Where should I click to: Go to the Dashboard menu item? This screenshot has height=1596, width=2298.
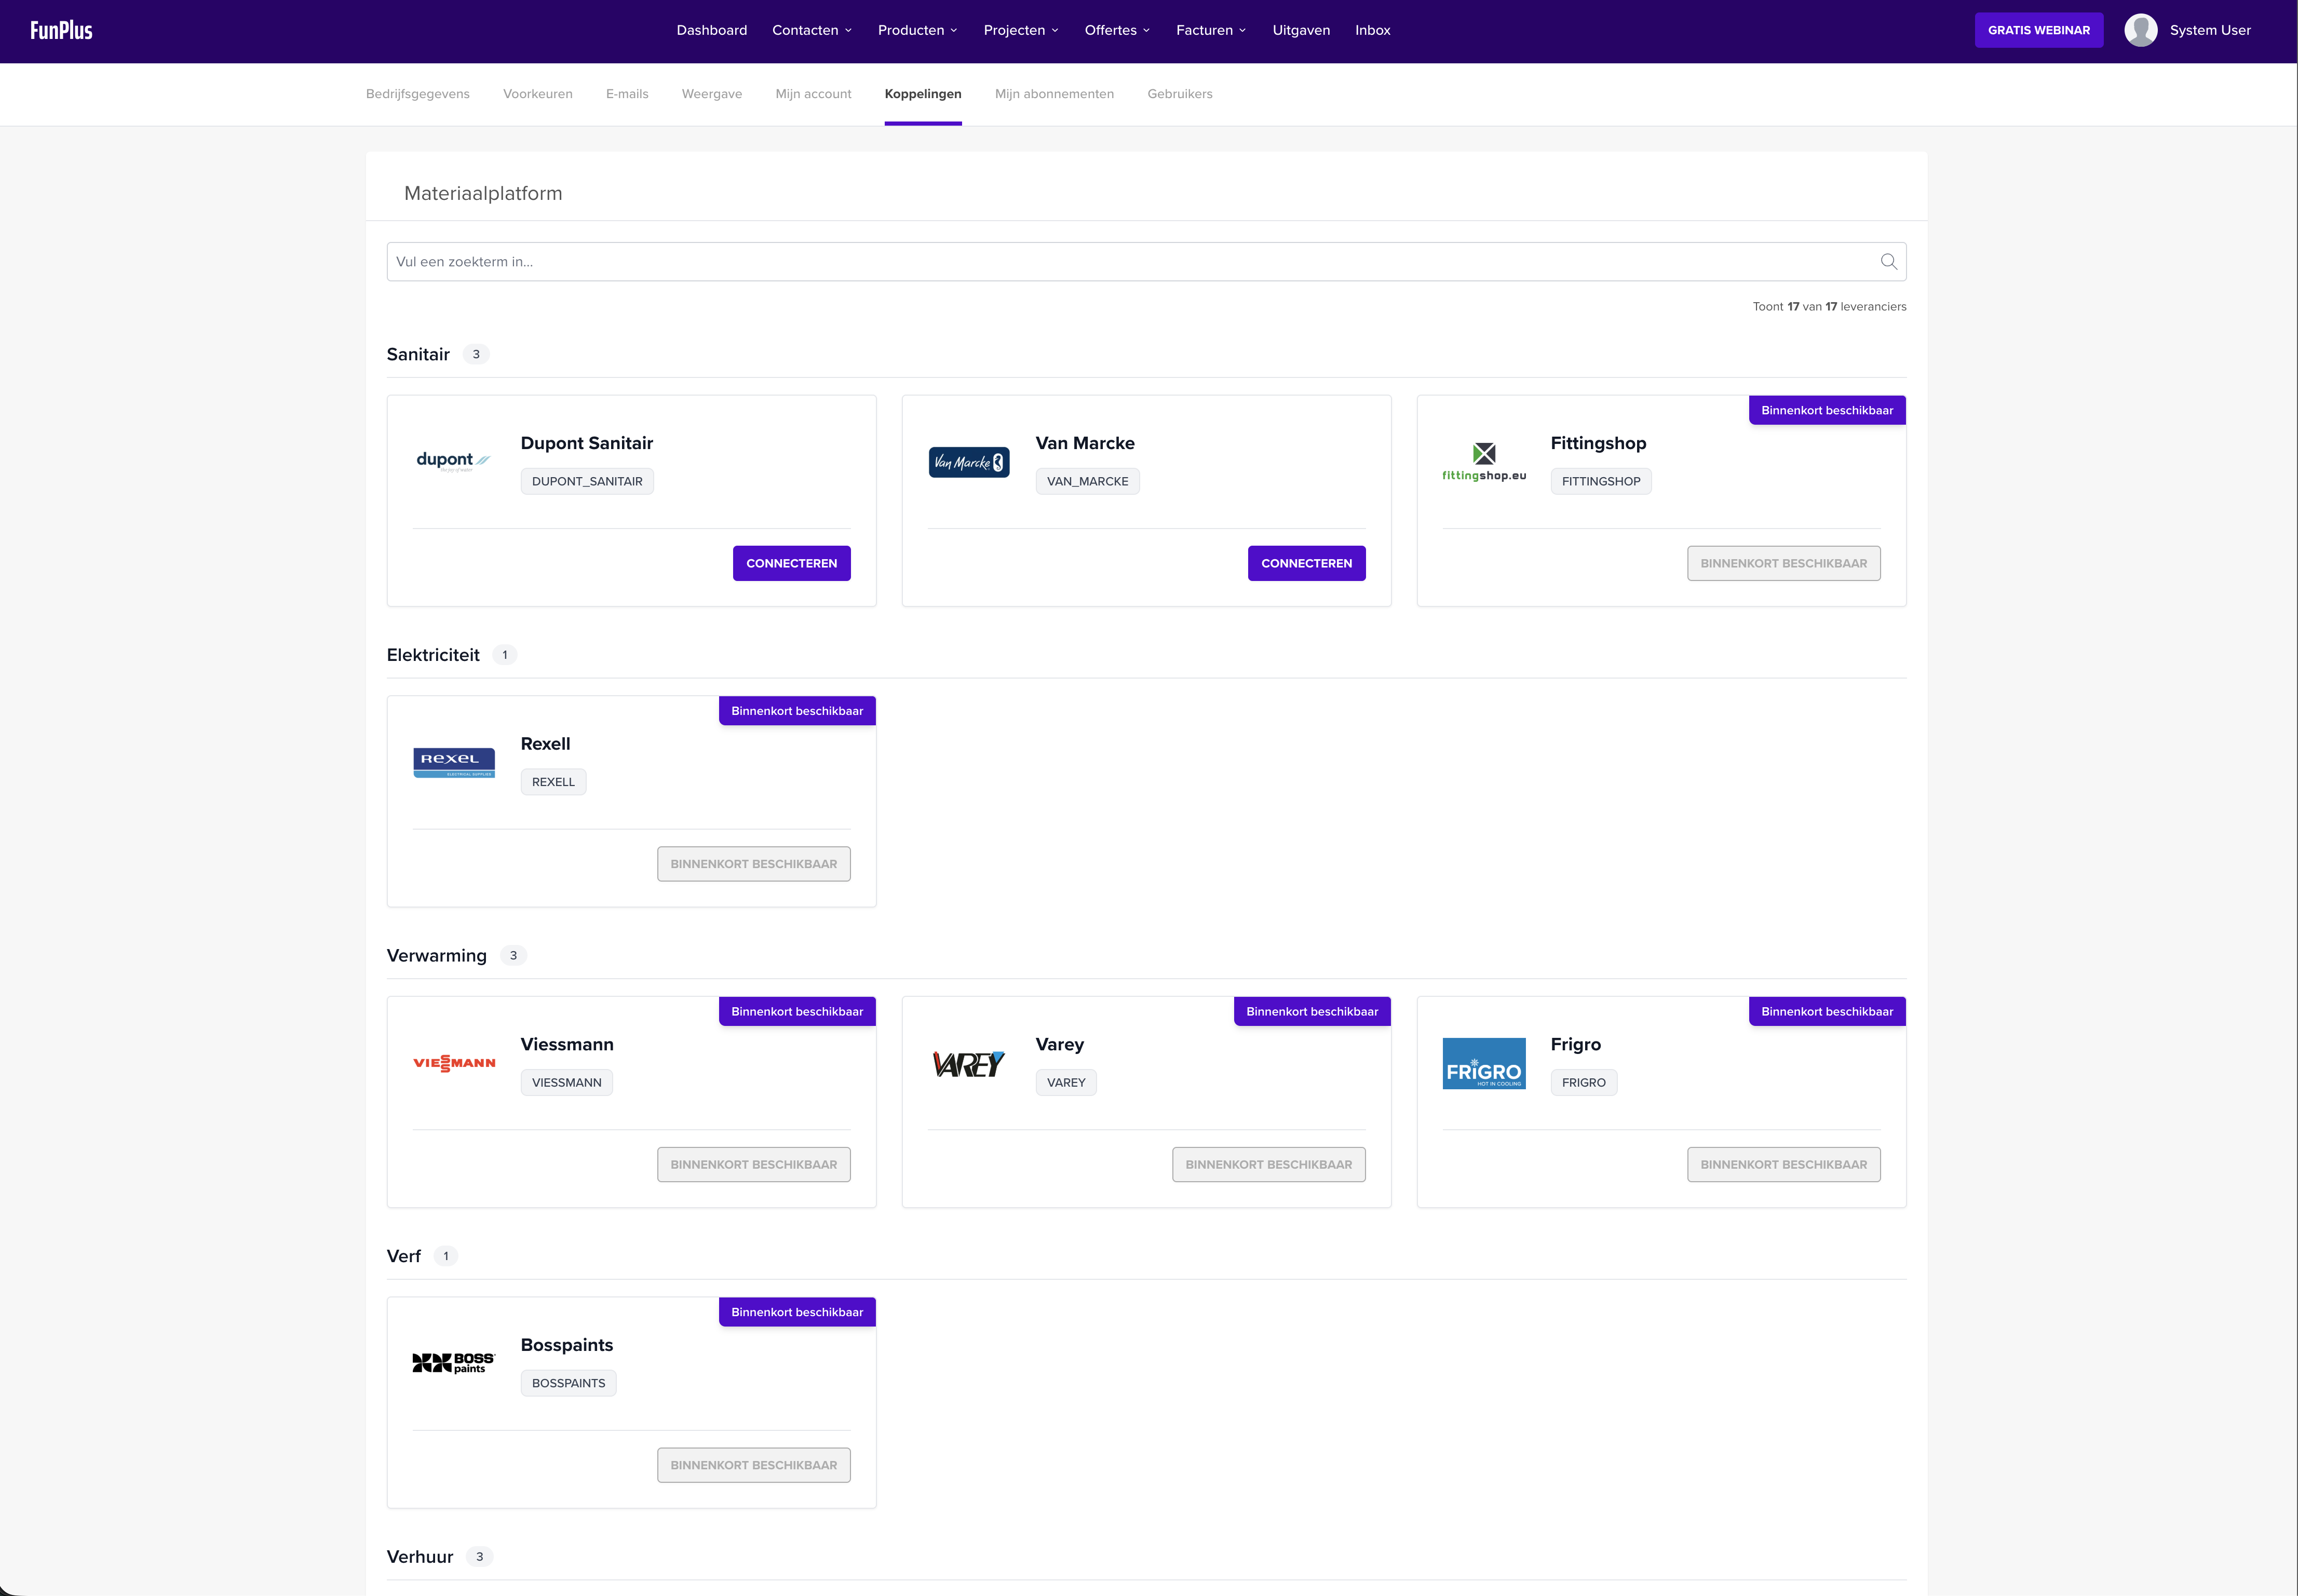[x=711, y=30]
